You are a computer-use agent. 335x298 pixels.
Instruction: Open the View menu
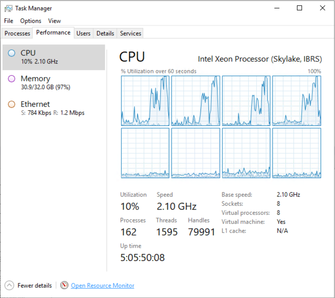point(54,21)
